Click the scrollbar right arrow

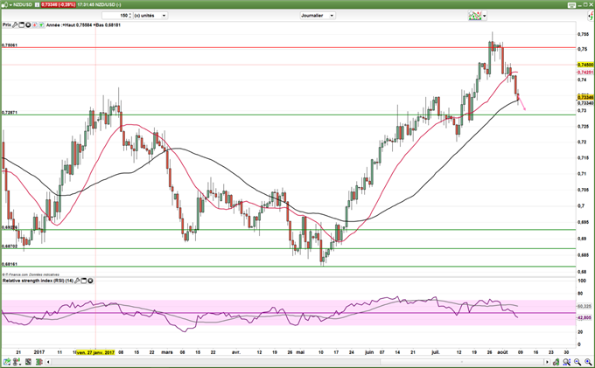pyautogui.click(x=547, y=362)
